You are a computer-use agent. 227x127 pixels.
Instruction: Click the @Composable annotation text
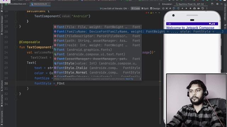pyautogui.click(x=29, y=42)
